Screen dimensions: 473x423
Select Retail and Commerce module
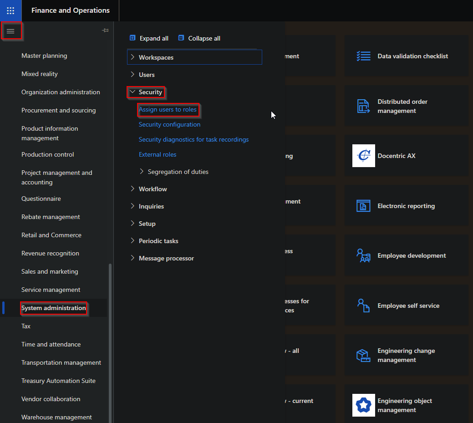[51, 235]
